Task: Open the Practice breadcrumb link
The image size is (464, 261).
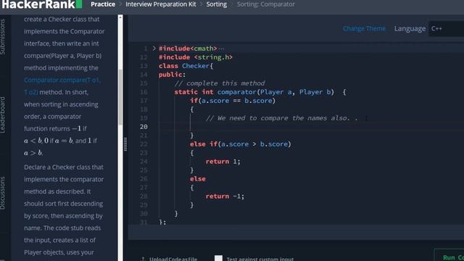Action: pos(103,4)
